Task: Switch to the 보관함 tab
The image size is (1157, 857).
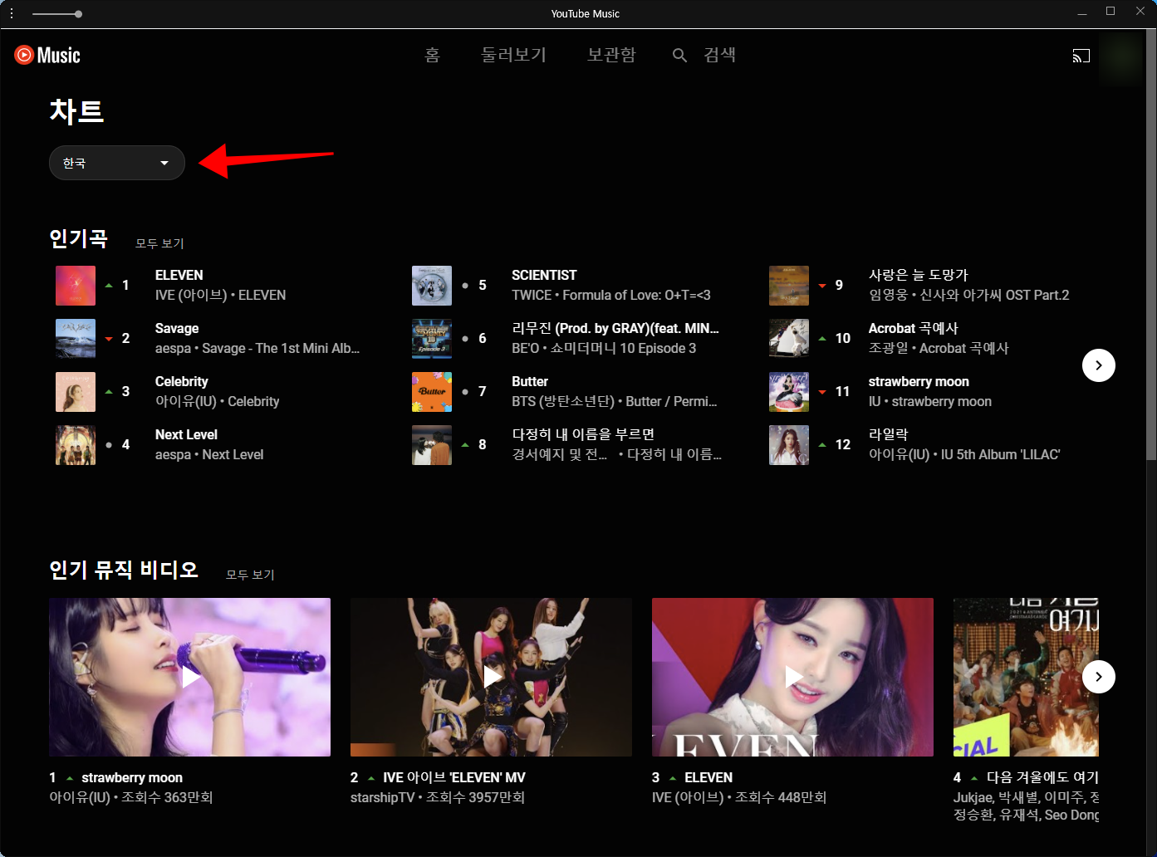Action: pos(611,55)
